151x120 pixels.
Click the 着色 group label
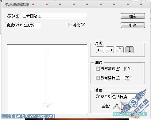pos(99,90)
